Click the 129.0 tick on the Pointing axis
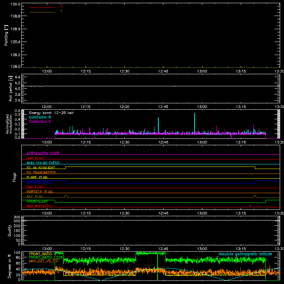 pyautogui.click(x=15, y=4)
